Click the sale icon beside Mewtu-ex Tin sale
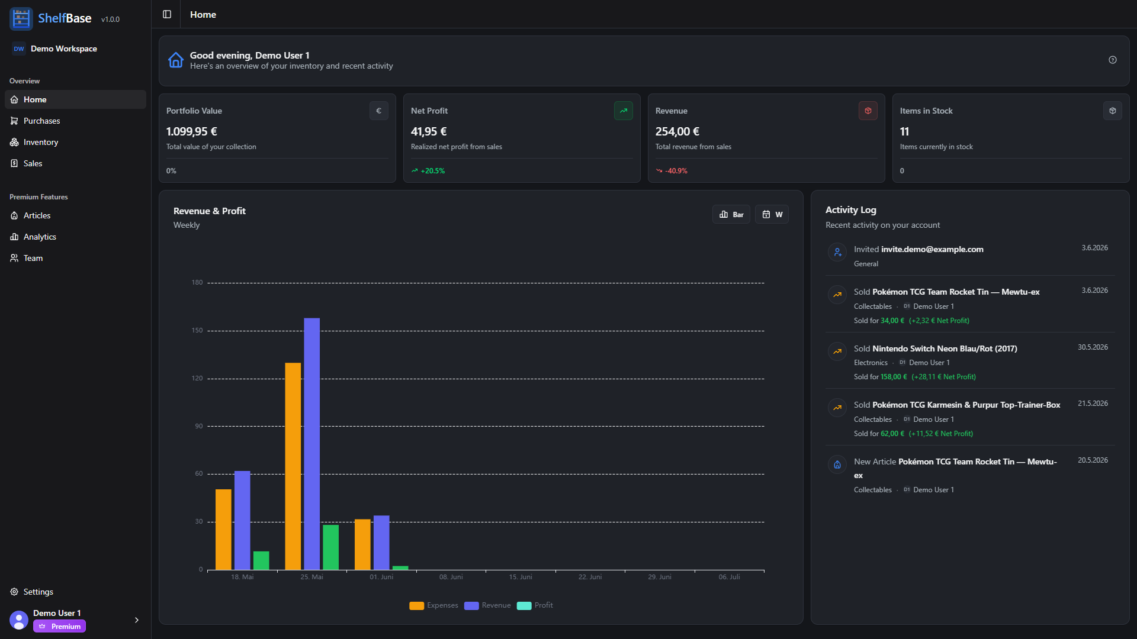1137x639 pixels. (837, 295)
